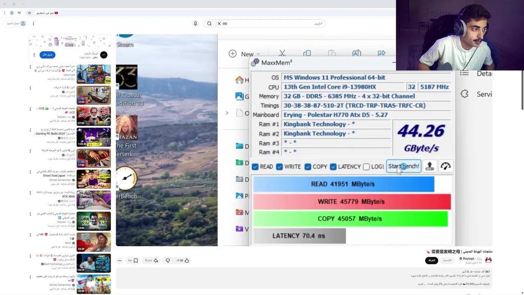
Task: Open options menu for Gaming PC Build 2024 video
Action: click(30, 130)
